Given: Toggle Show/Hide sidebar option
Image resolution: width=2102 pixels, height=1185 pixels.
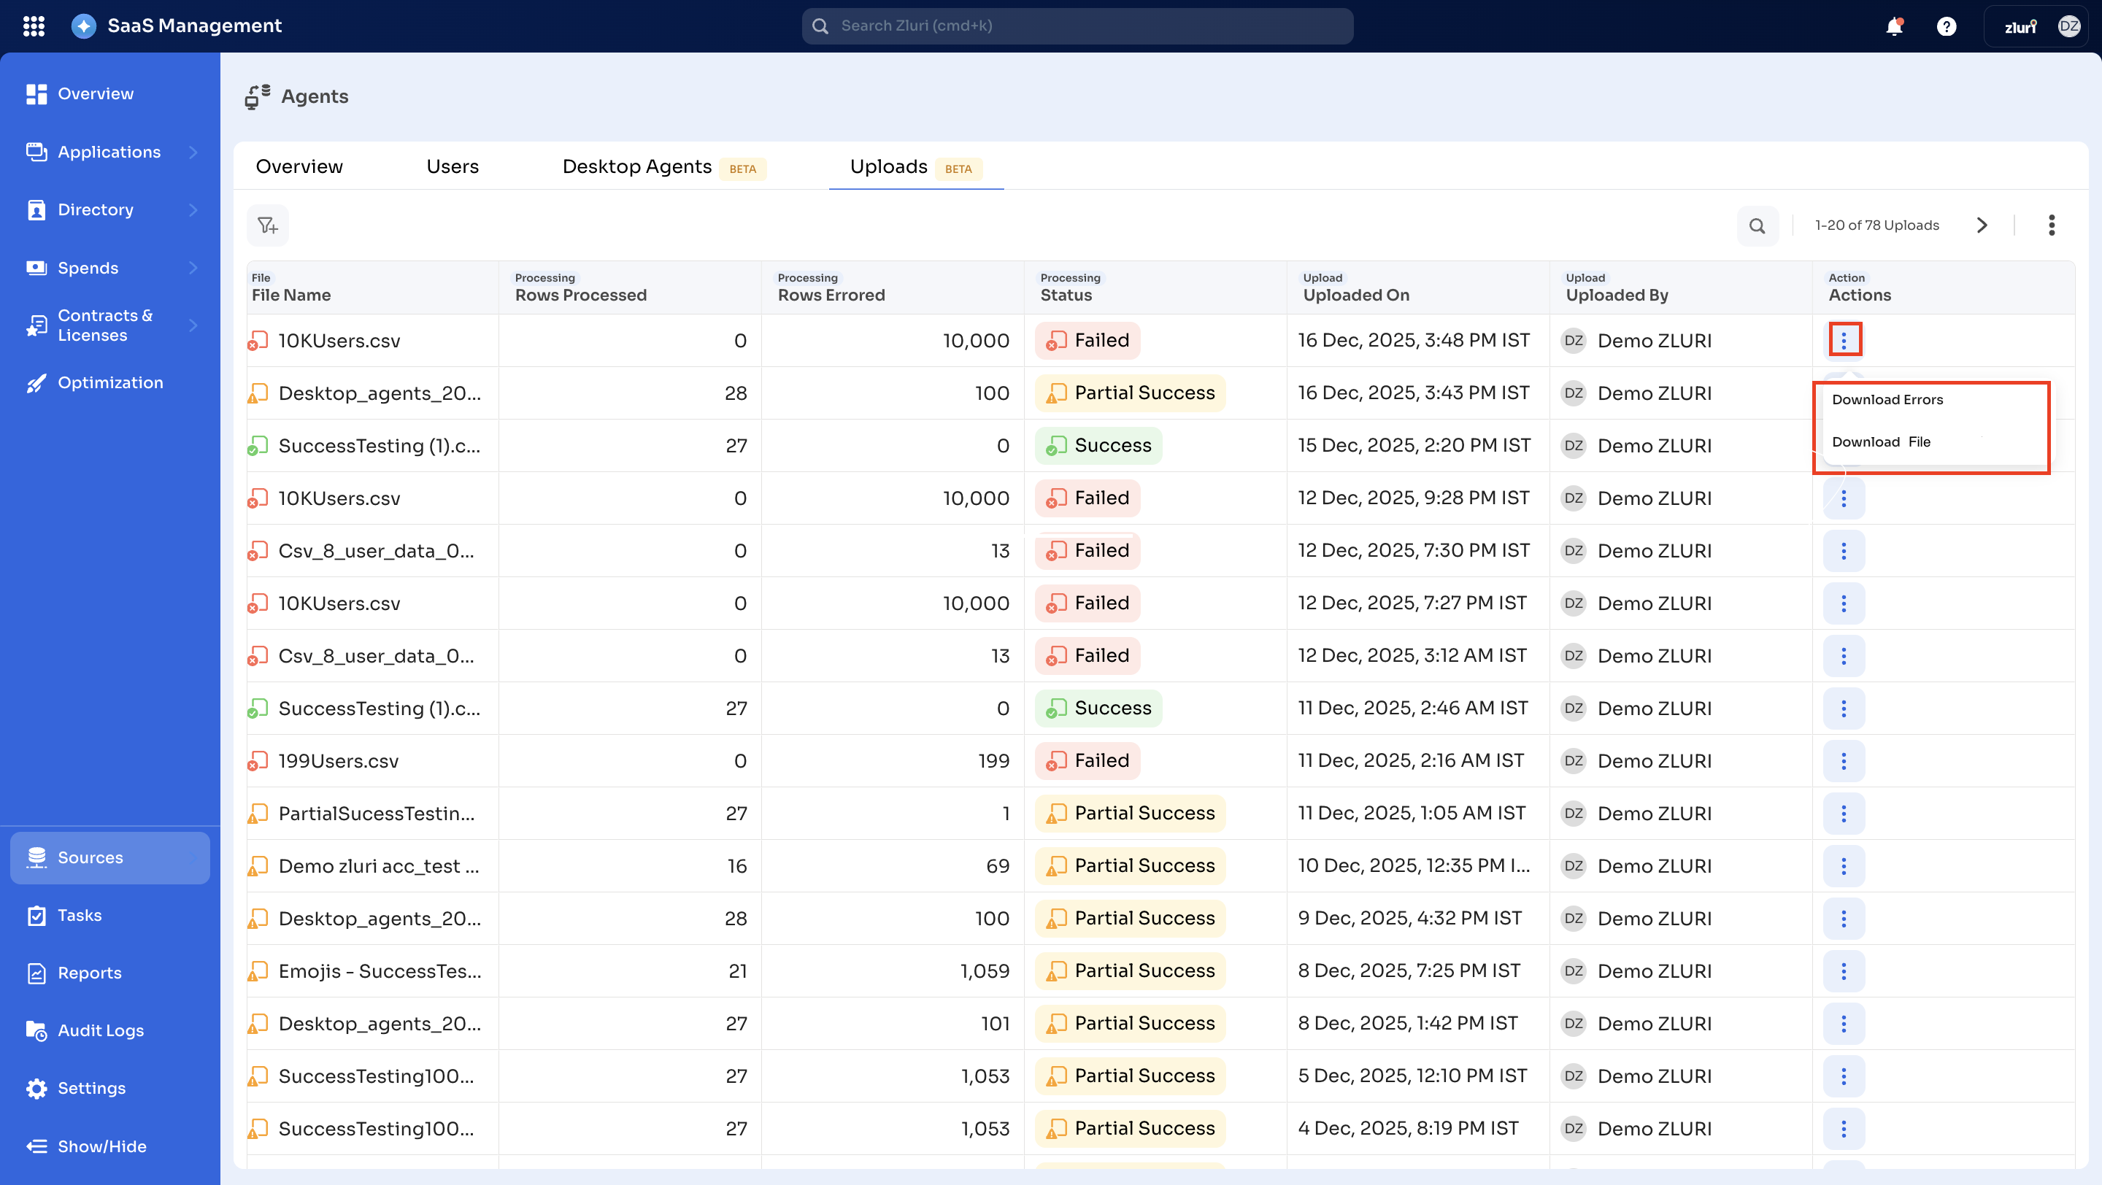Looking at the screenshot, I should (x=101, y=1146).
